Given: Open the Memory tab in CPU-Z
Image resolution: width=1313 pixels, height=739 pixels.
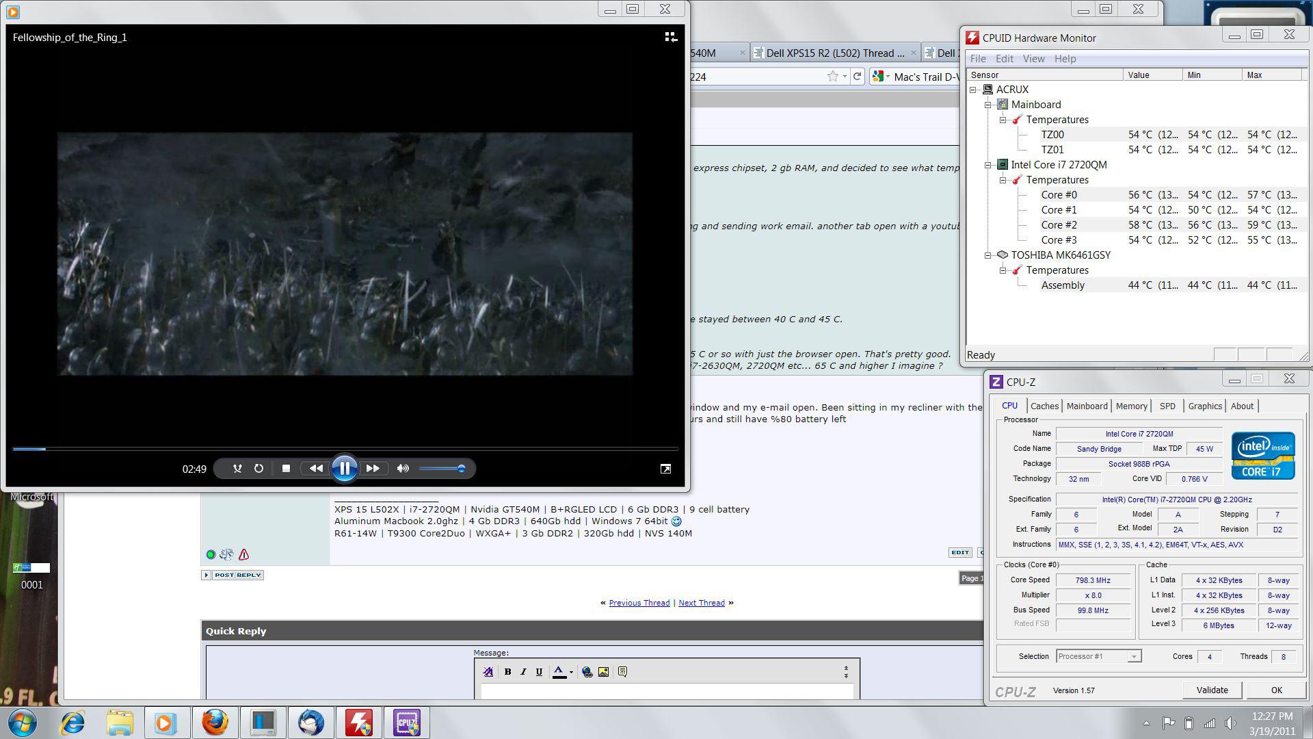Looking at the screenshot, I should click(1131, 406).
